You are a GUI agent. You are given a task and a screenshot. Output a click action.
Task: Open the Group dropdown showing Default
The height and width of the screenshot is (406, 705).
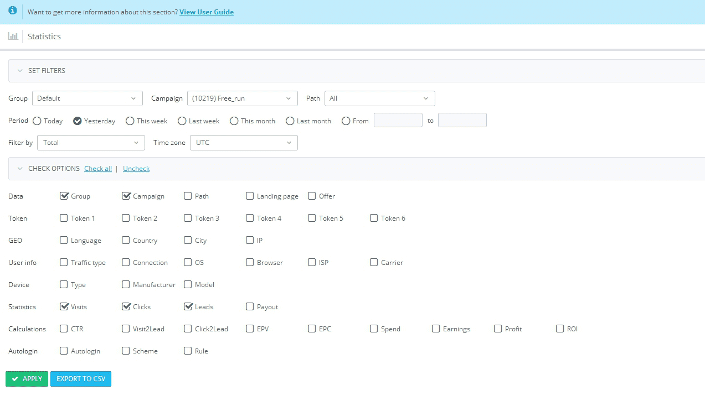88,98
